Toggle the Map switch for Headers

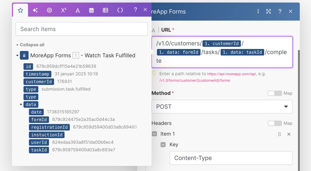point(275,123)
